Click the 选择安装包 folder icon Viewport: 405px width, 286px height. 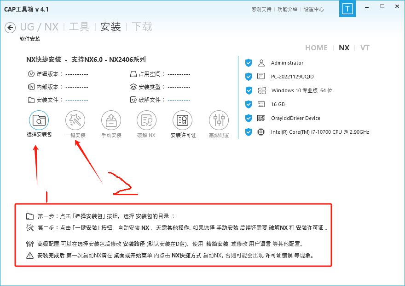tap(39, 120)
